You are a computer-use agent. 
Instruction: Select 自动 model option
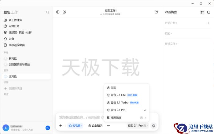(126, 88)
